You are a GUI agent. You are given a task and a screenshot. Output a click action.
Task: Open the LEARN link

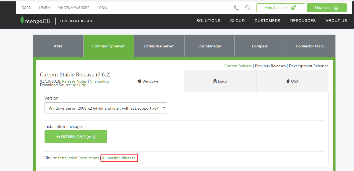(x=44, y=8)
